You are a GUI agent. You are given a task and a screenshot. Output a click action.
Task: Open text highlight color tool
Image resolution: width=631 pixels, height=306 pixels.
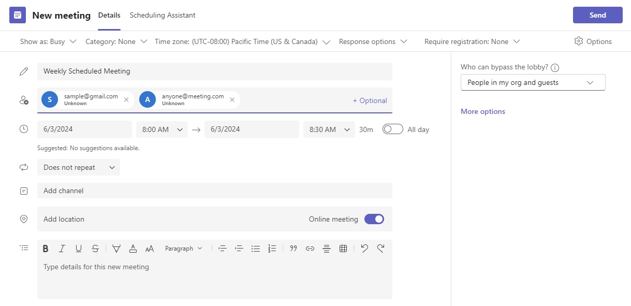click(x=116, y=249)
